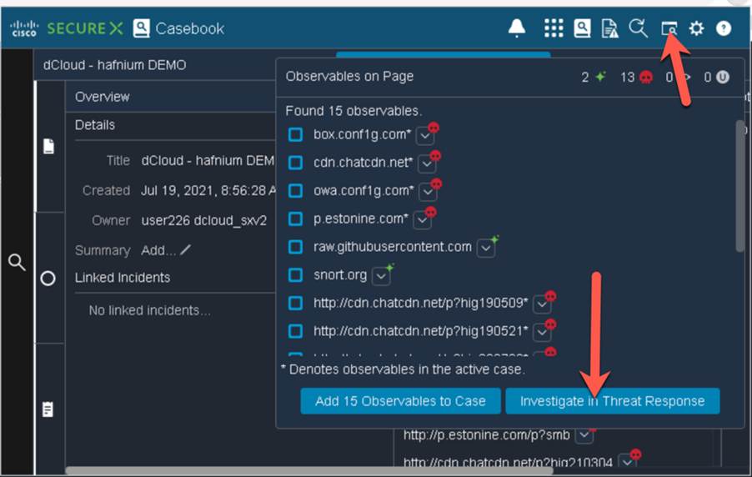Check the snort.org checkbox
Viewport: 752px width, 477px height.
coord(295,275)
